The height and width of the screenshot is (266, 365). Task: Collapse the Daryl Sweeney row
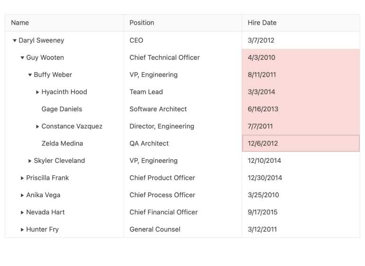[x=15, y=41]
